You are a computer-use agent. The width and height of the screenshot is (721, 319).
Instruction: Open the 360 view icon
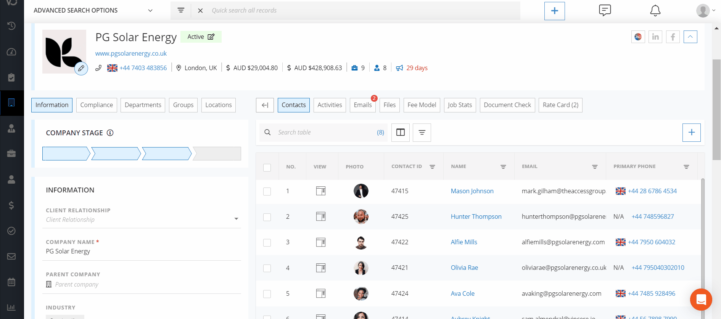click(x=638, y=37)
